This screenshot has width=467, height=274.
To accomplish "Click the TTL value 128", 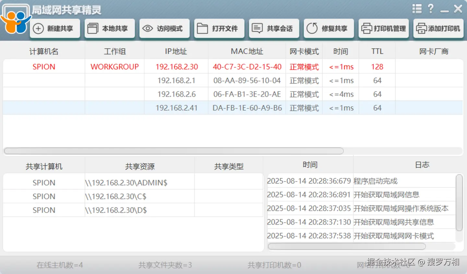I will pyautogui.click(x=377, y=67).
